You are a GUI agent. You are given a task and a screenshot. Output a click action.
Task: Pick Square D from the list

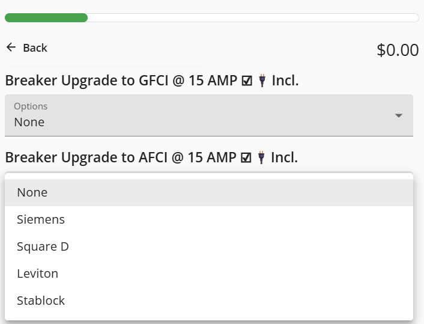coord(43,246)
